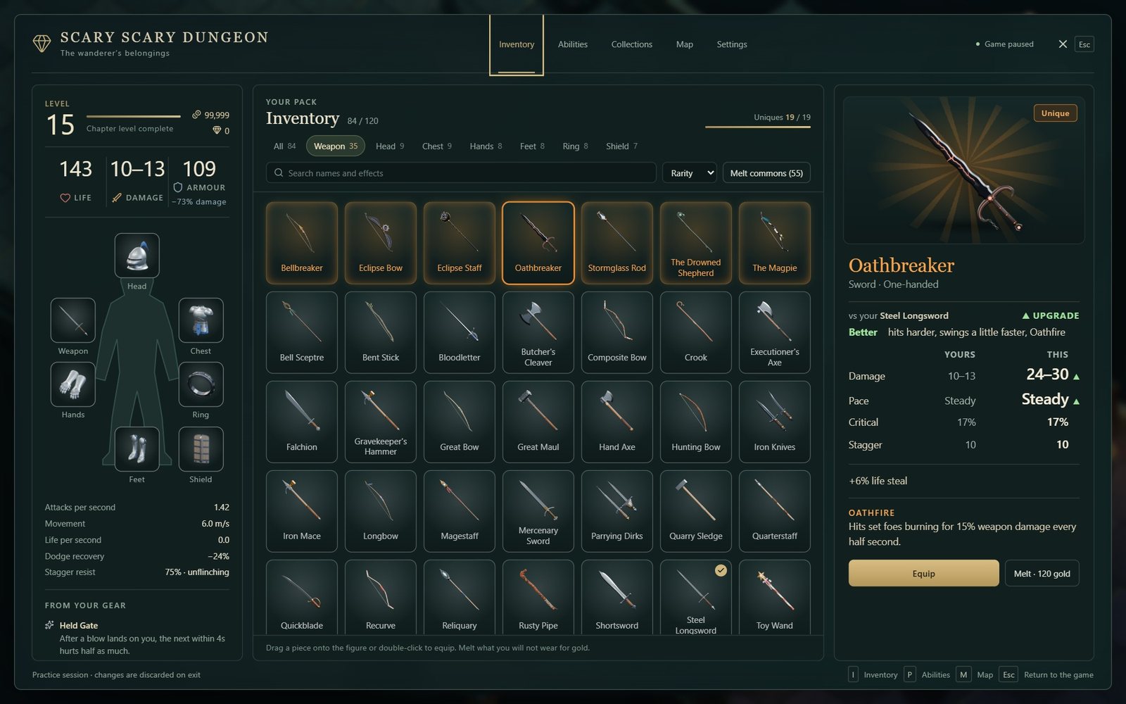The height and width of the screenshot is (704, 1126).
Task: Equip the Oathbreaker sword
Action: 924,574
